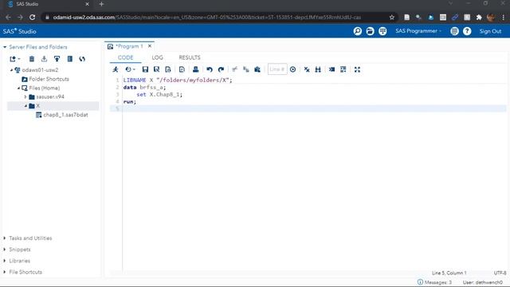Expand Tasks and Utilities section
This screenshot has height=287, width=510.
5,238
